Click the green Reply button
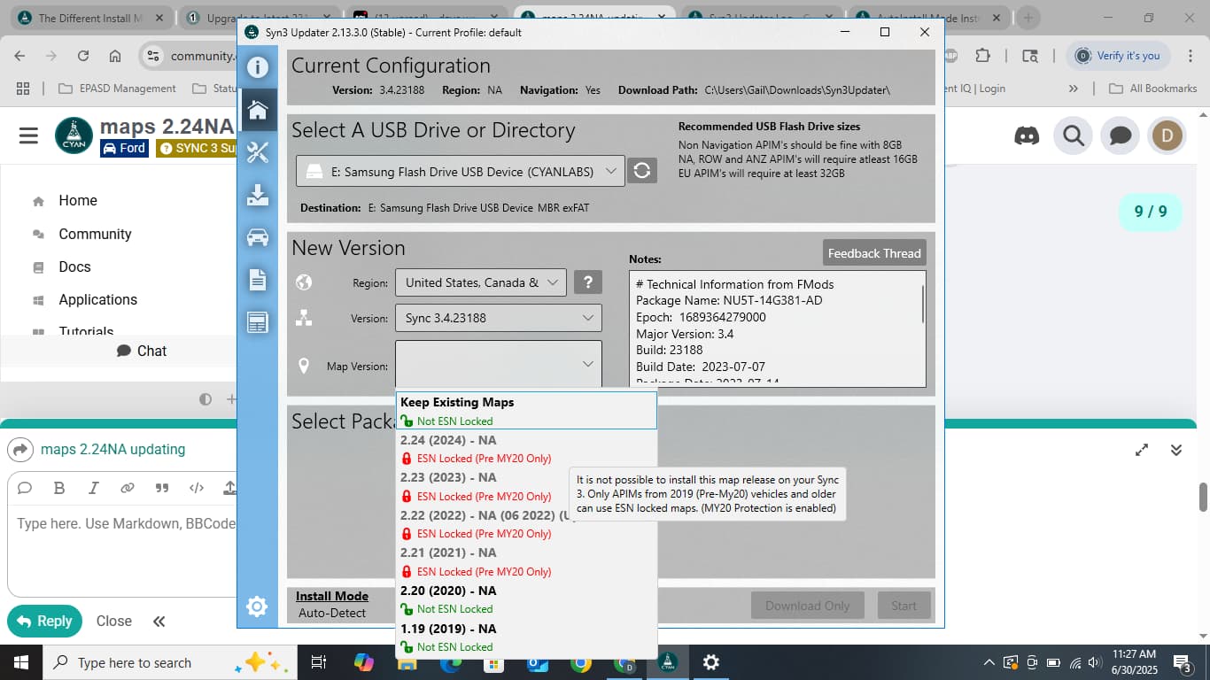 click(44, 622)
